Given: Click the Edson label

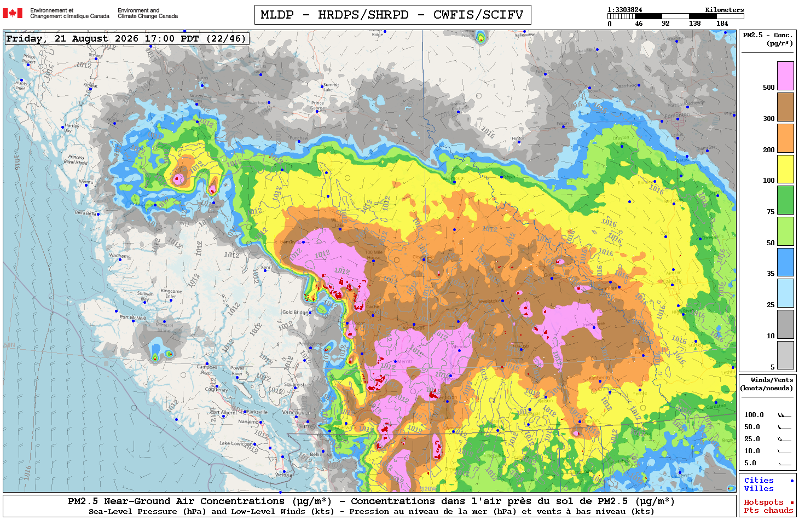Looking at the screenshot, I should tap(562, 124).
